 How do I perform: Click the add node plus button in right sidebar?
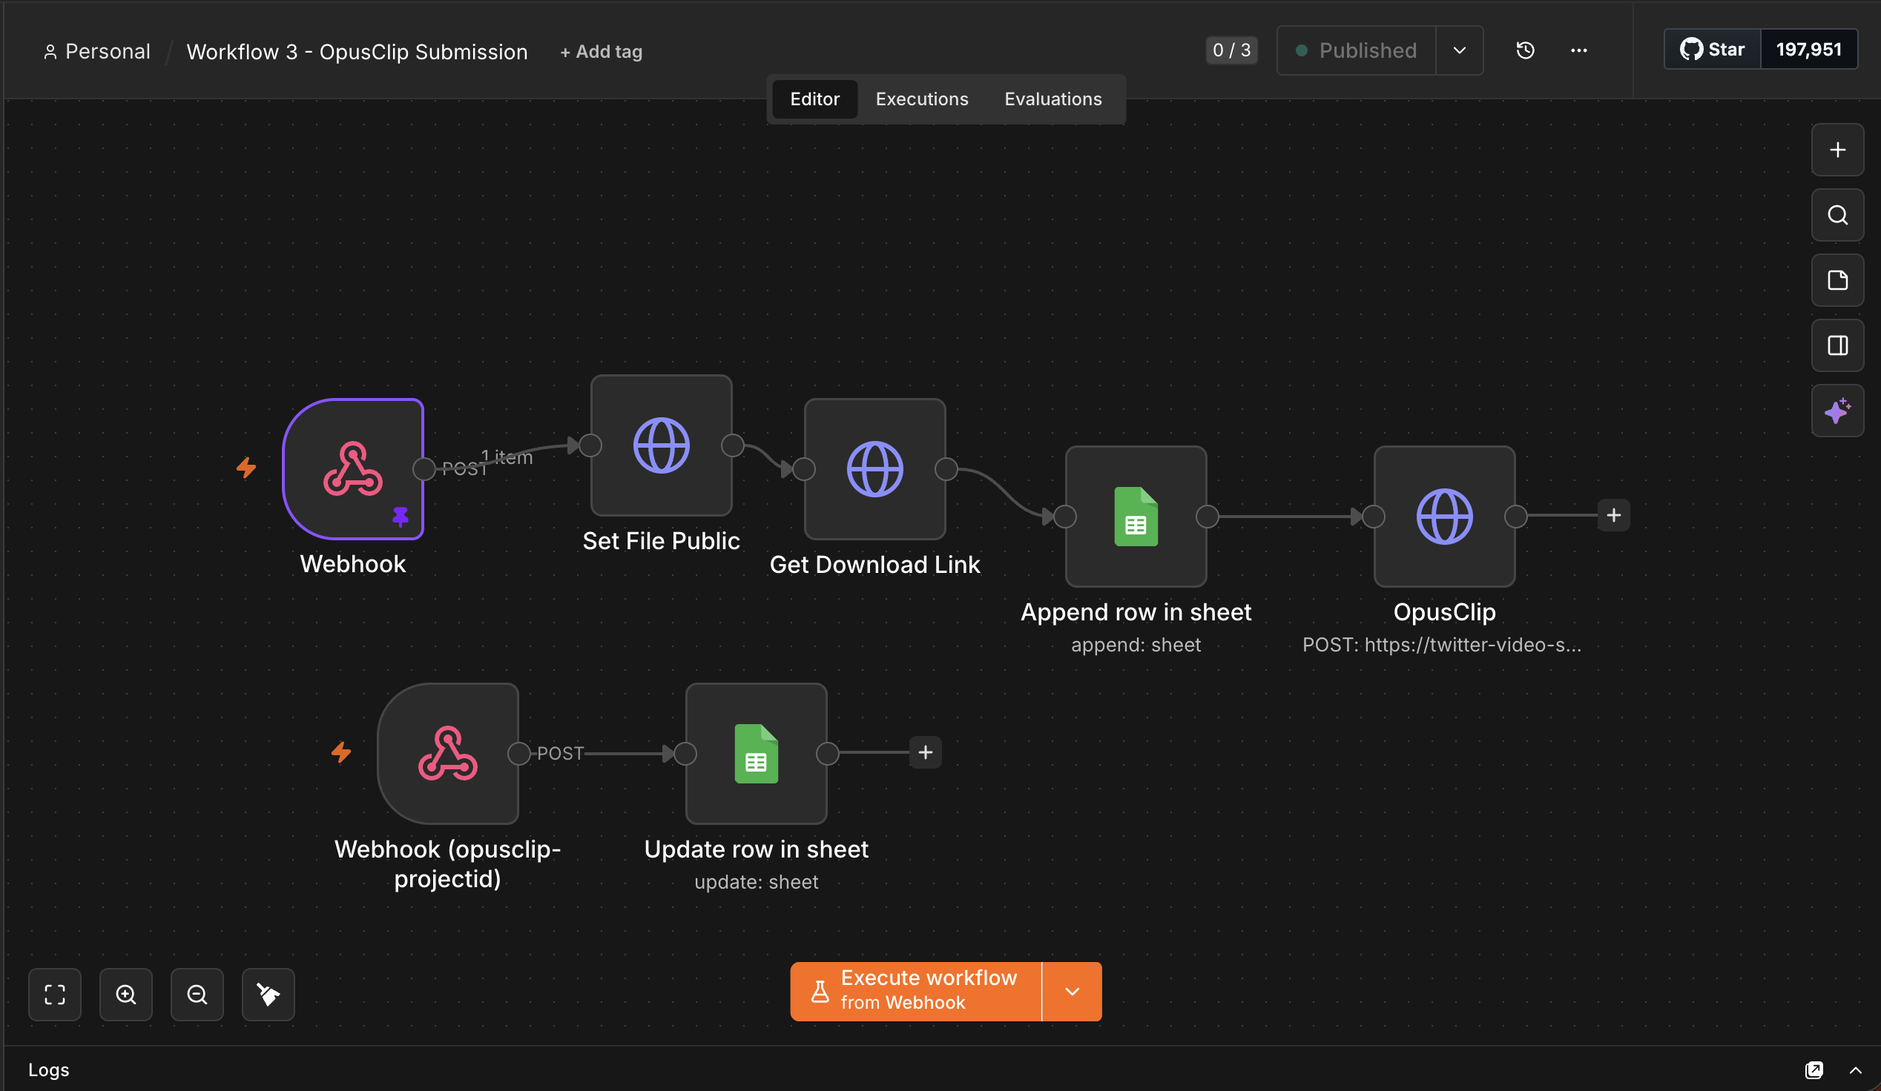(1837, 150)
